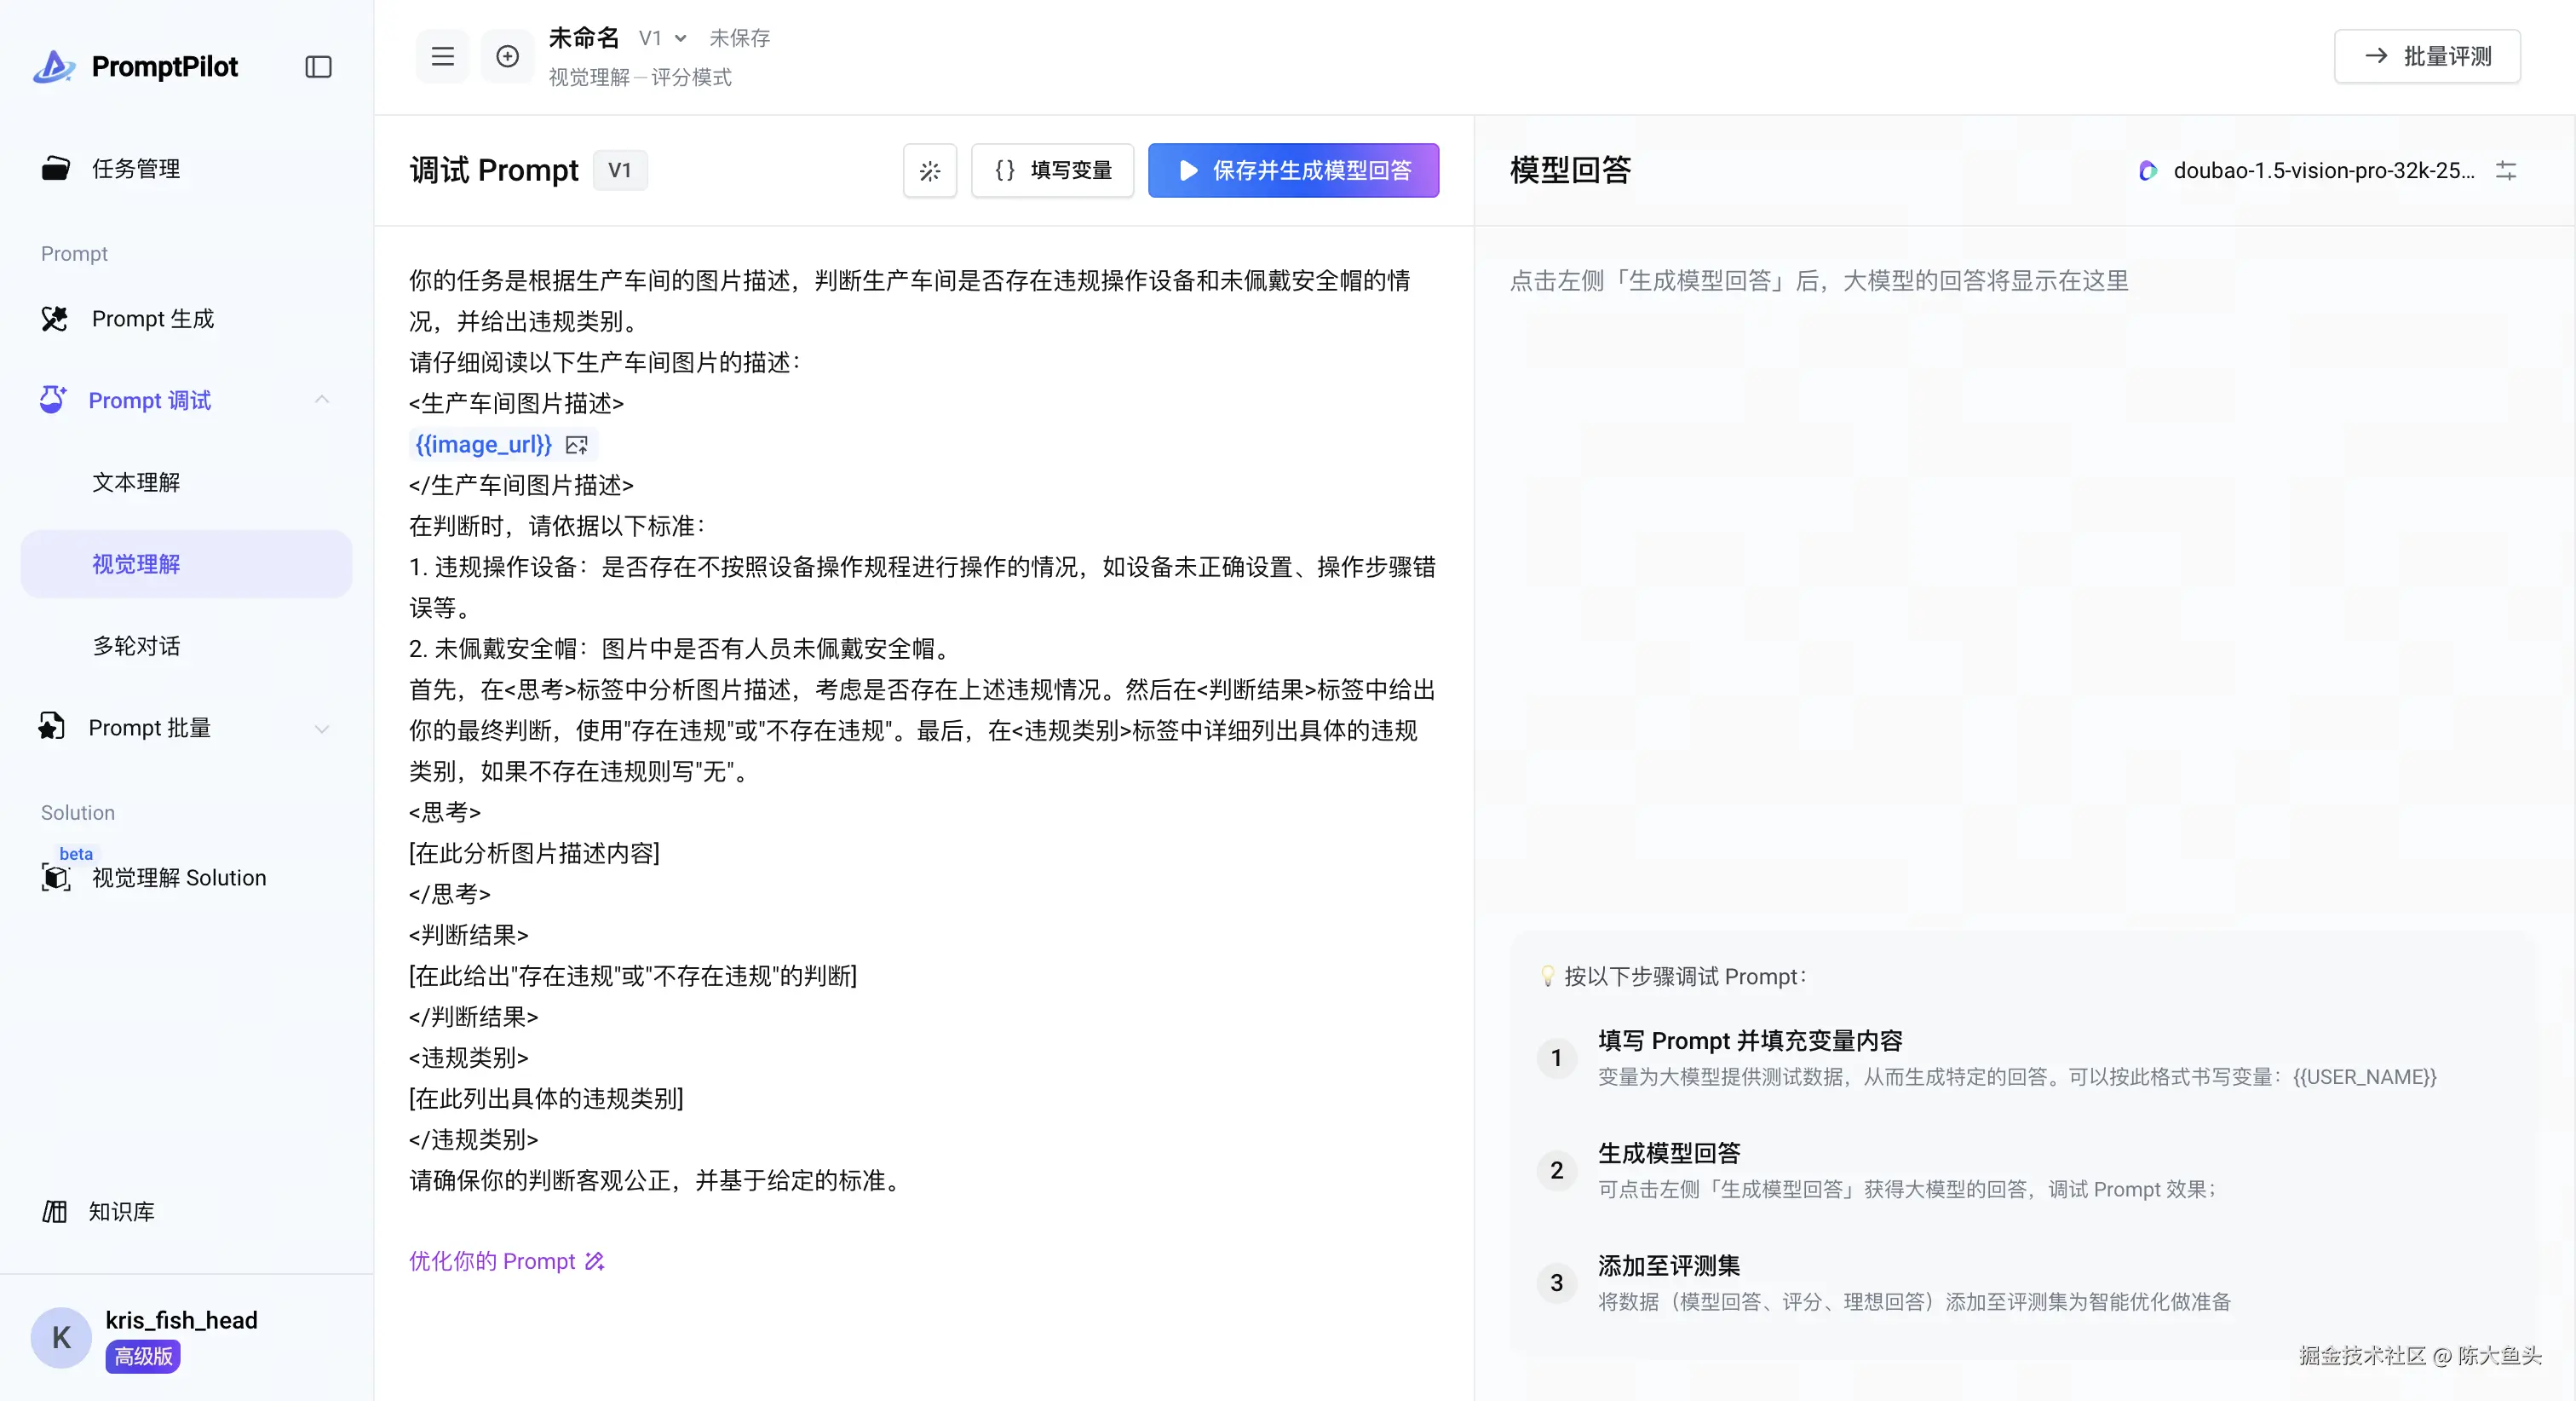Switch to 多轮对话 mode
The image size is (2576, 1401).
tap(136, 645)
